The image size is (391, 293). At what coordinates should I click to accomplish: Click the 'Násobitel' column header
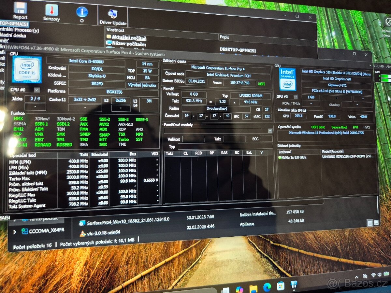click(x=100, y=154)
